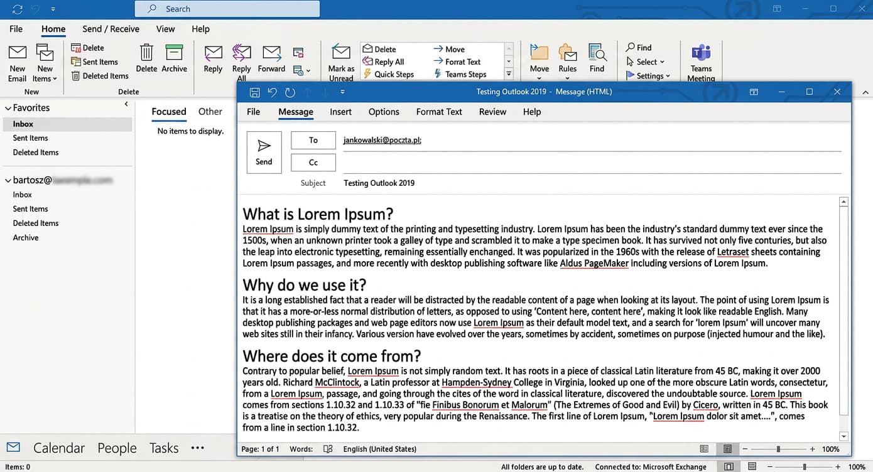This screenshot has width=873, height=472.
Task: Switch to the Send / Receive tab
Action: (x=111, y=29)
